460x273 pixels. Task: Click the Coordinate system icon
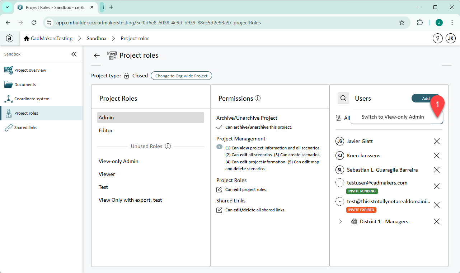[9, 99]
